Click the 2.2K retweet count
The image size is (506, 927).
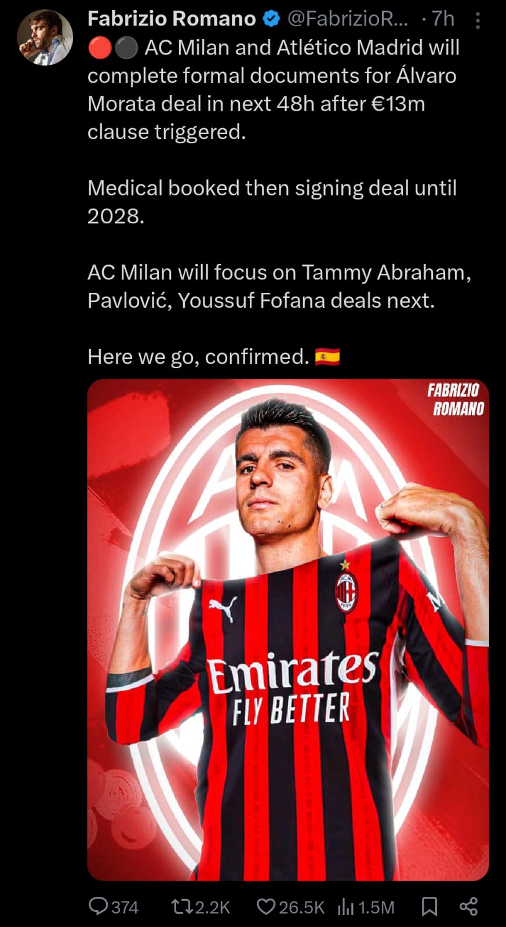212,907
